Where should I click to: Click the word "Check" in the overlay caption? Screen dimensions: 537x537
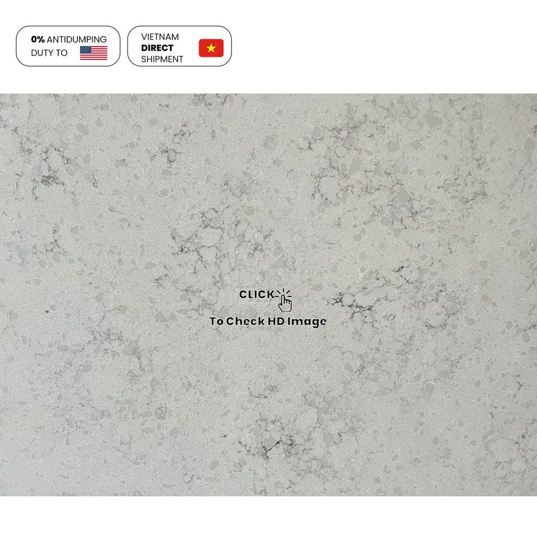(245, 321)
